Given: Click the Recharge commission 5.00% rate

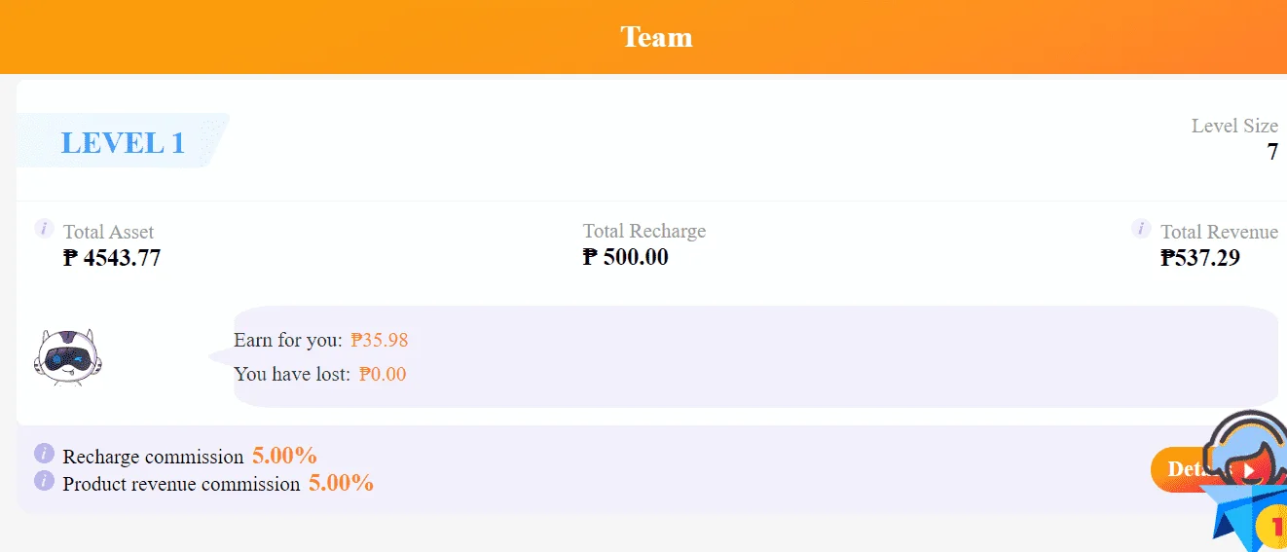Looking at the screenshot, I should click(x=284, y=455).
